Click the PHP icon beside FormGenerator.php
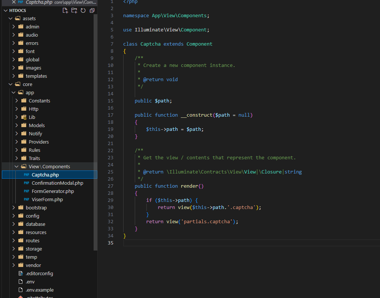The image size is (380, 298). coord(27,191)
